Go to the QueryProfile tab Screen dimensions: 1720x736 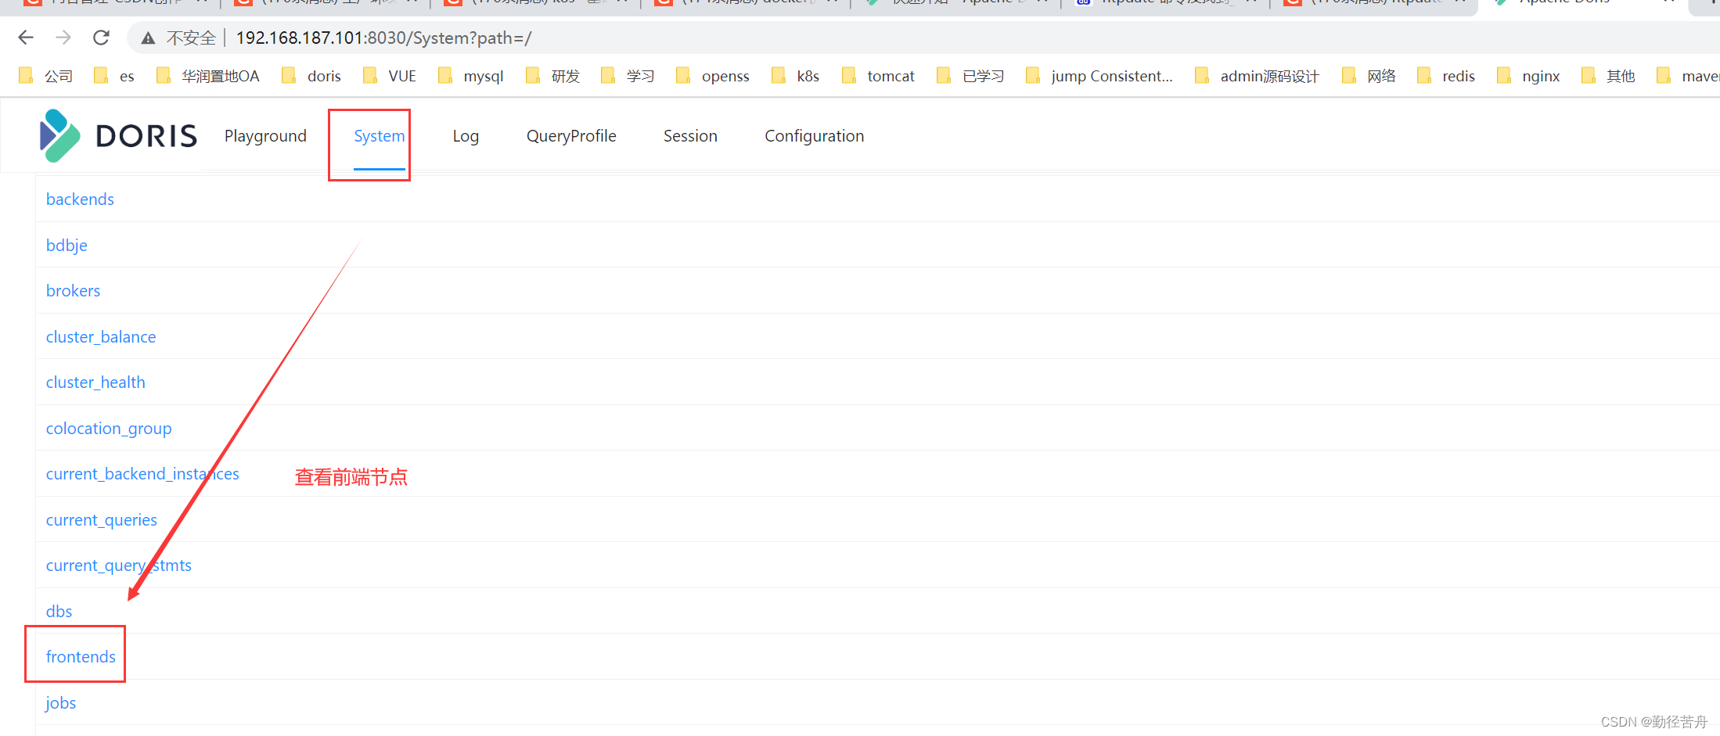click(571, 136)
